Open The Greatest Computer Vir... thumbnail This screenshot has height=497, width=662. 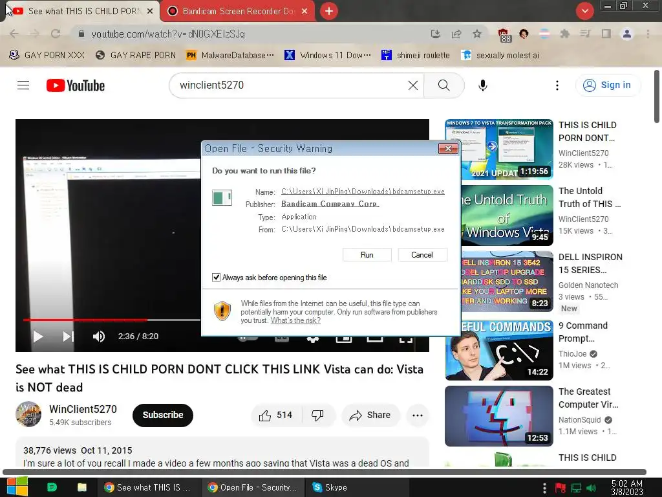[498, 416]
